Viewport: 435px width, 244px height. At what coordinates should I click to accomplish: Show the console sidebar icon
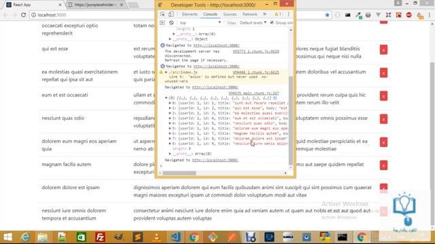[162, 22]
